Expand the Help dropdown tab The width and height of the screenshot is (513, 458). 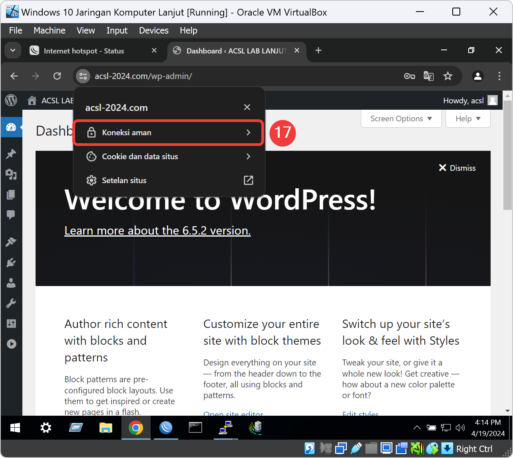[x=468, y=118]
